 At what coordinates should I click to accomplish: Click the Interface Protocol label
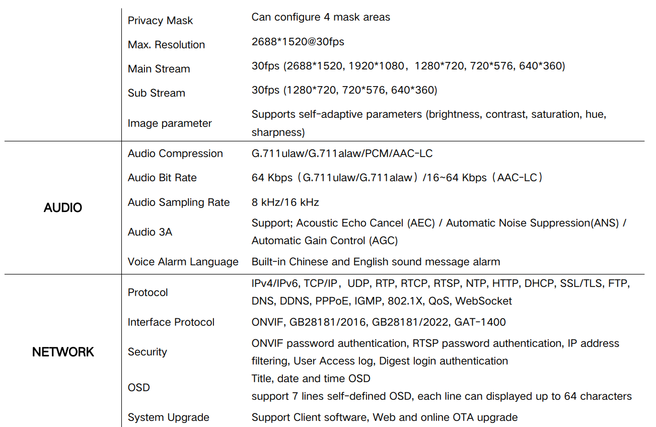coord(171,322)
